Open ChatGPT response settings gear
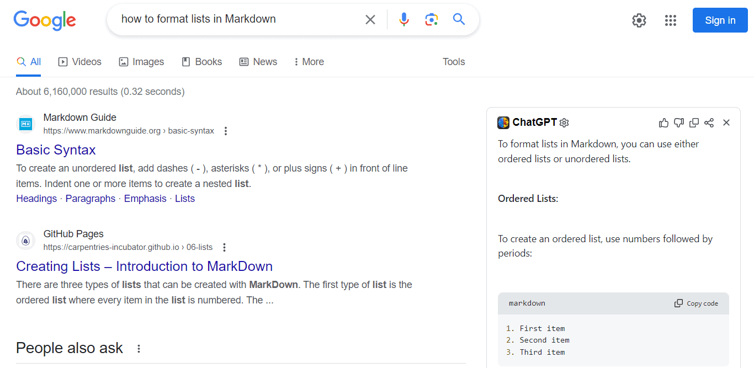 click(x=564, y=122)
